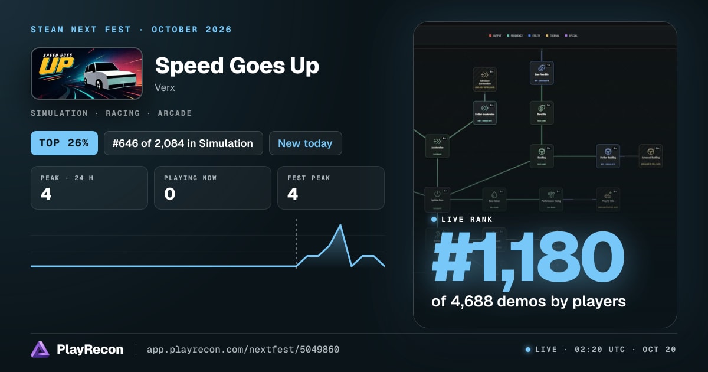The height and width of the screenshot is (372, 708).
Task: Click the peak point on player chart
Action: pos(340,225)
